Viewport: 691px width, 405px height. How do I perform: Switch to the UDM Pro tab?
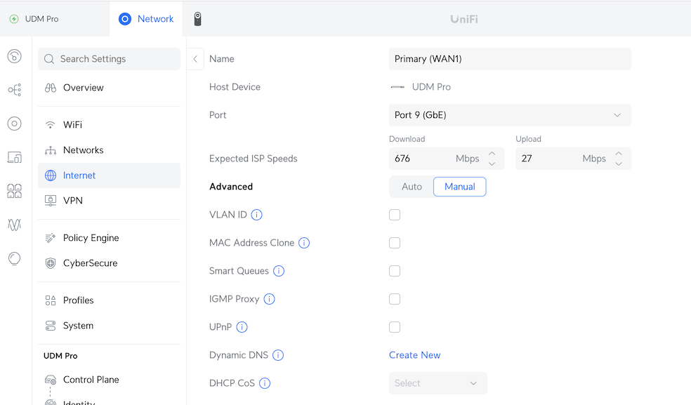[x=55, y=19]
